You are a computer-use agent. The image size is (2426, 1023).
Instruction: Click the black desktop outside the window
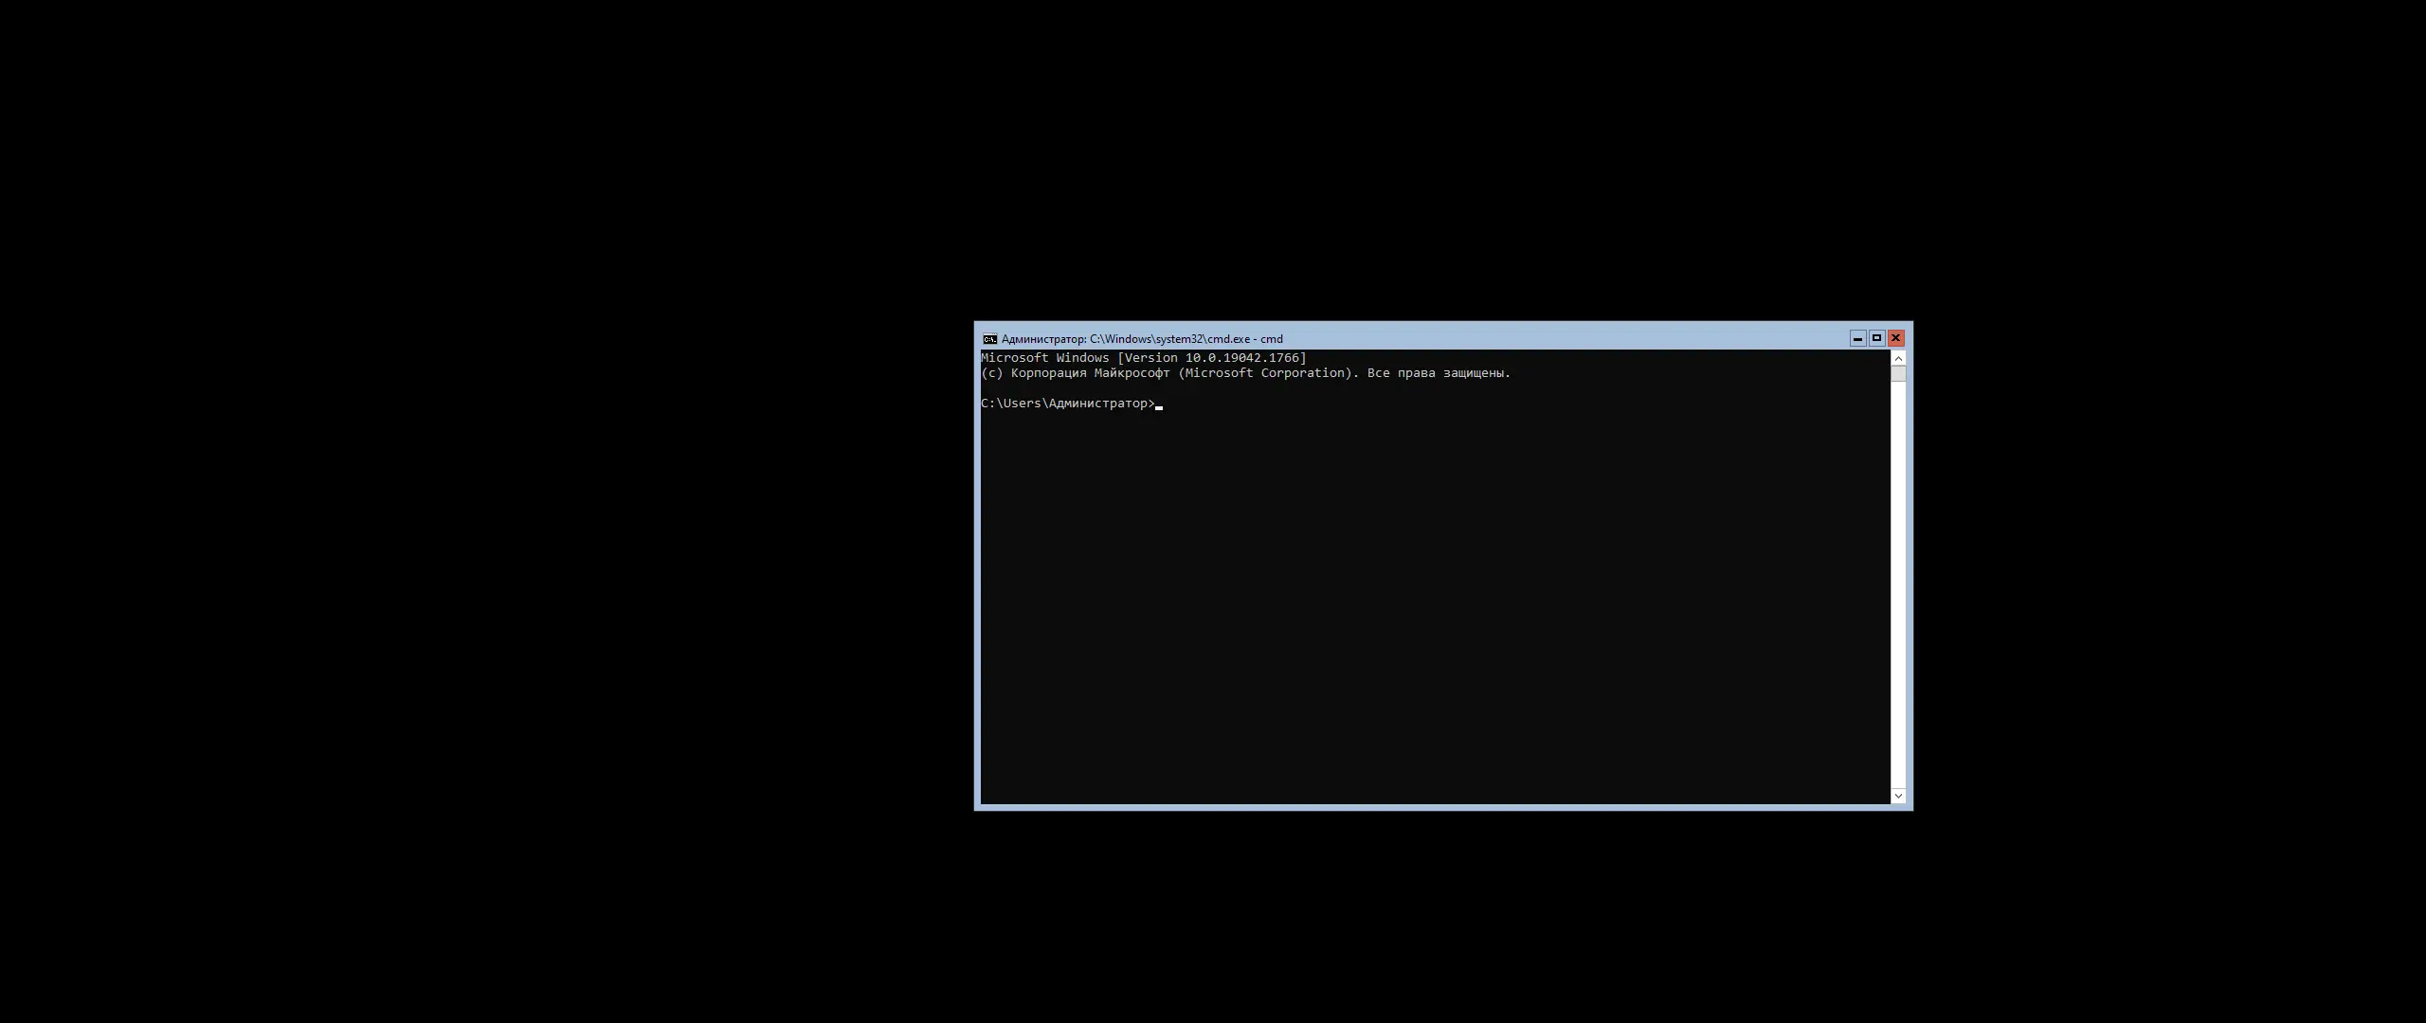click(474, 511)
